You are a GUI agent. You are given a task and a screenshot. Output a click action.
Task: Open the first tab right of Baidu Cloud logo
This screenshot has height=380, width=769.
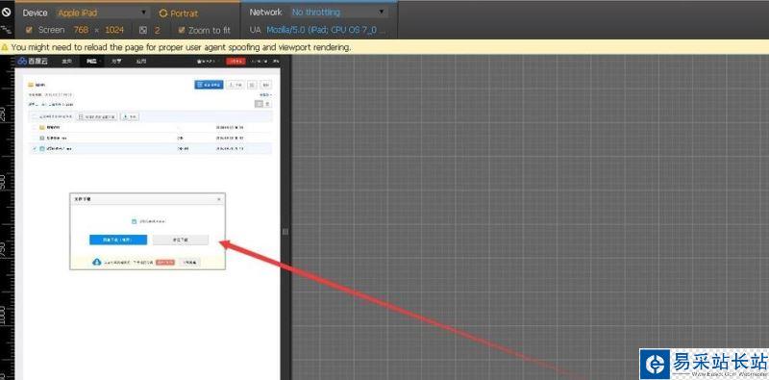pyautogui.click(x=67, y=62)
